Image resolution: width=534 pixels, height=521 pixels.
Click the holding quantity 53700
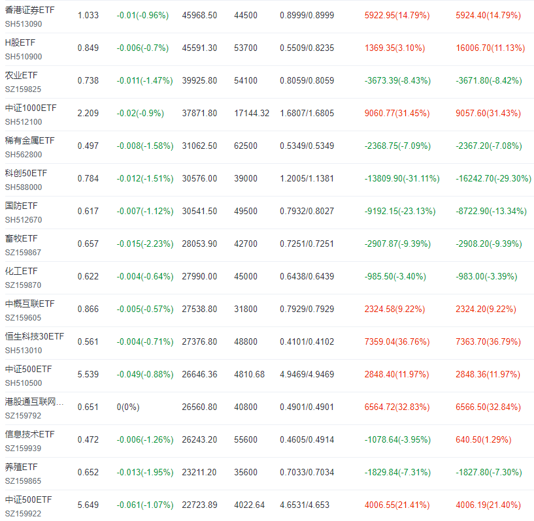[x=246, y=48]
